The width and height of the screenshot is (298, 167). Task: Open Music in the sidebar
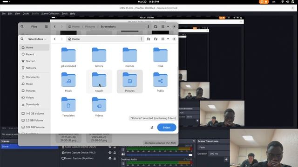pyautogui.click(x=34, y=84)
